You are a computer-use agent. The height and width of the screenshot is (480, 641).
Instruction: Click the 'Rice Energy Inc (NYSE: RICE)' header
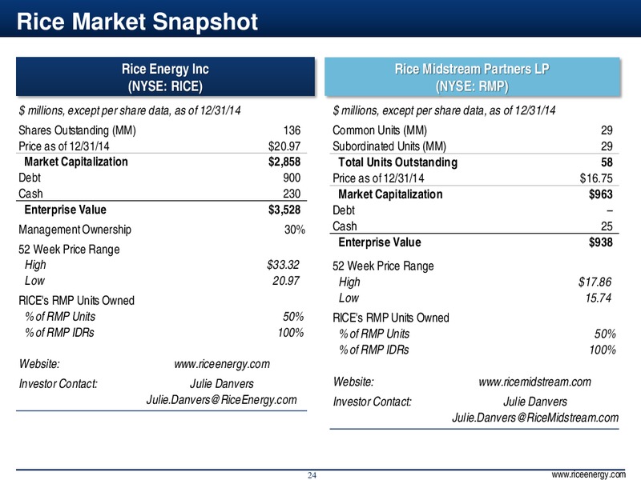pos(165,77)
